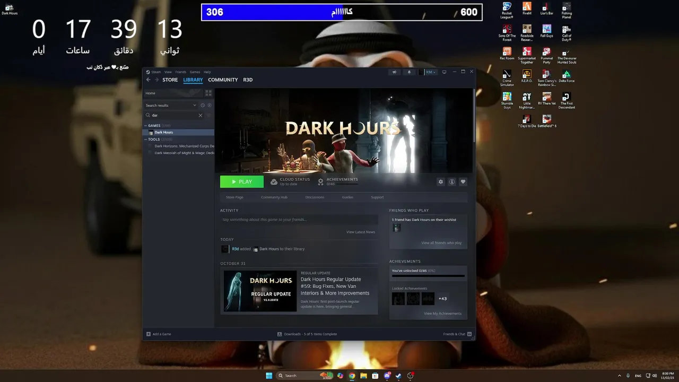This screenshot has width=679, height=382.
Task: Click the recent activity clock filter icon
Action: 203,105
